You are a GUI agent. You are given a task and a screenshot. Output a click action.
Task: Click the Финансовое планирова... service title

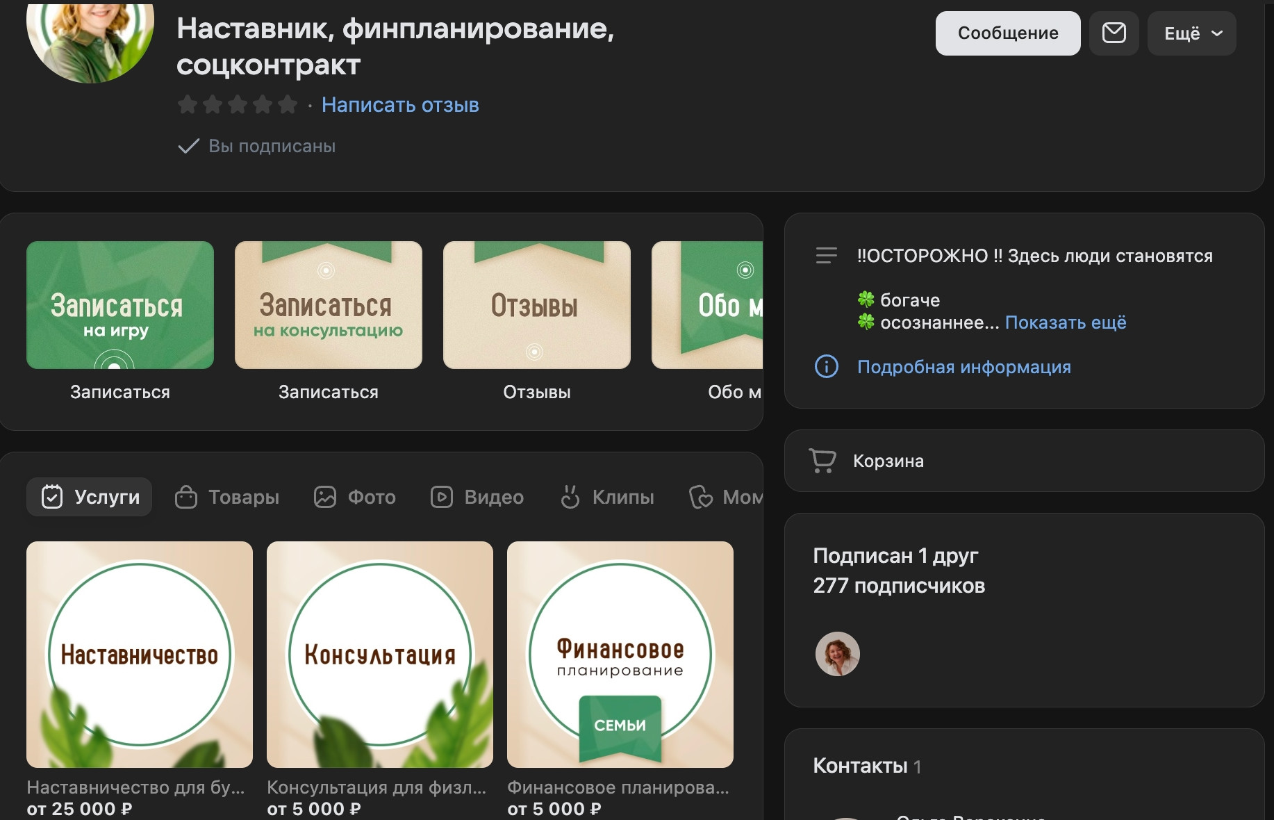618,787
